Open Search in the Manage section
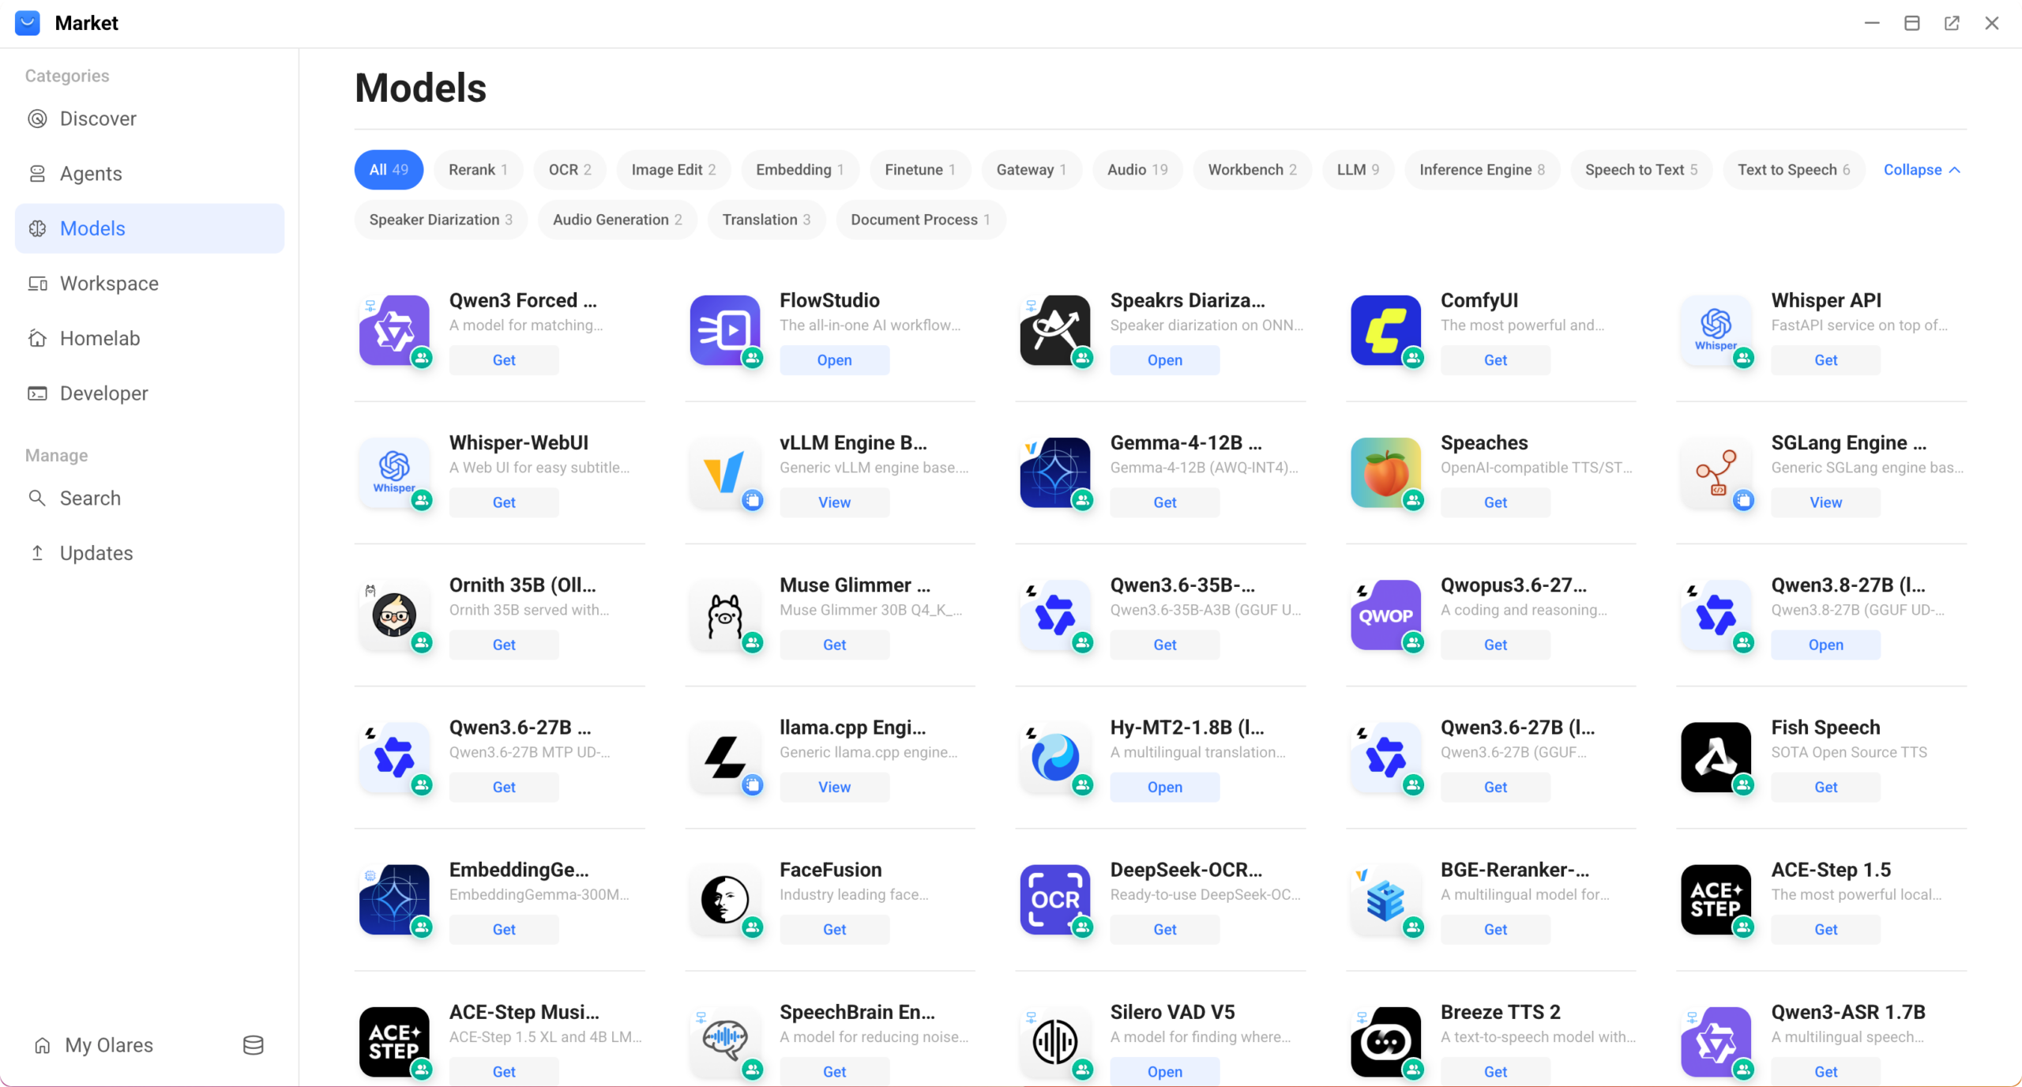The image size is (2022, 1087). pyautogui.click(x=149, y=498)
